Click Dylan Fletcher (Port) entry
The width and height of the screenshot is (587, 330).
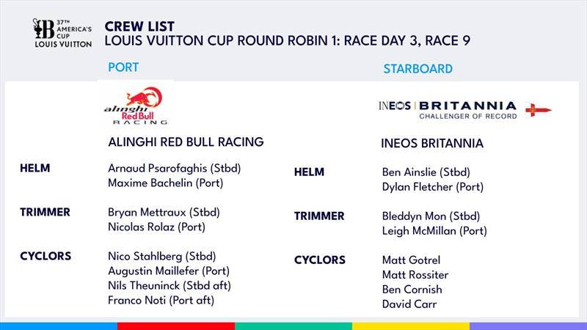pos(433,187)
